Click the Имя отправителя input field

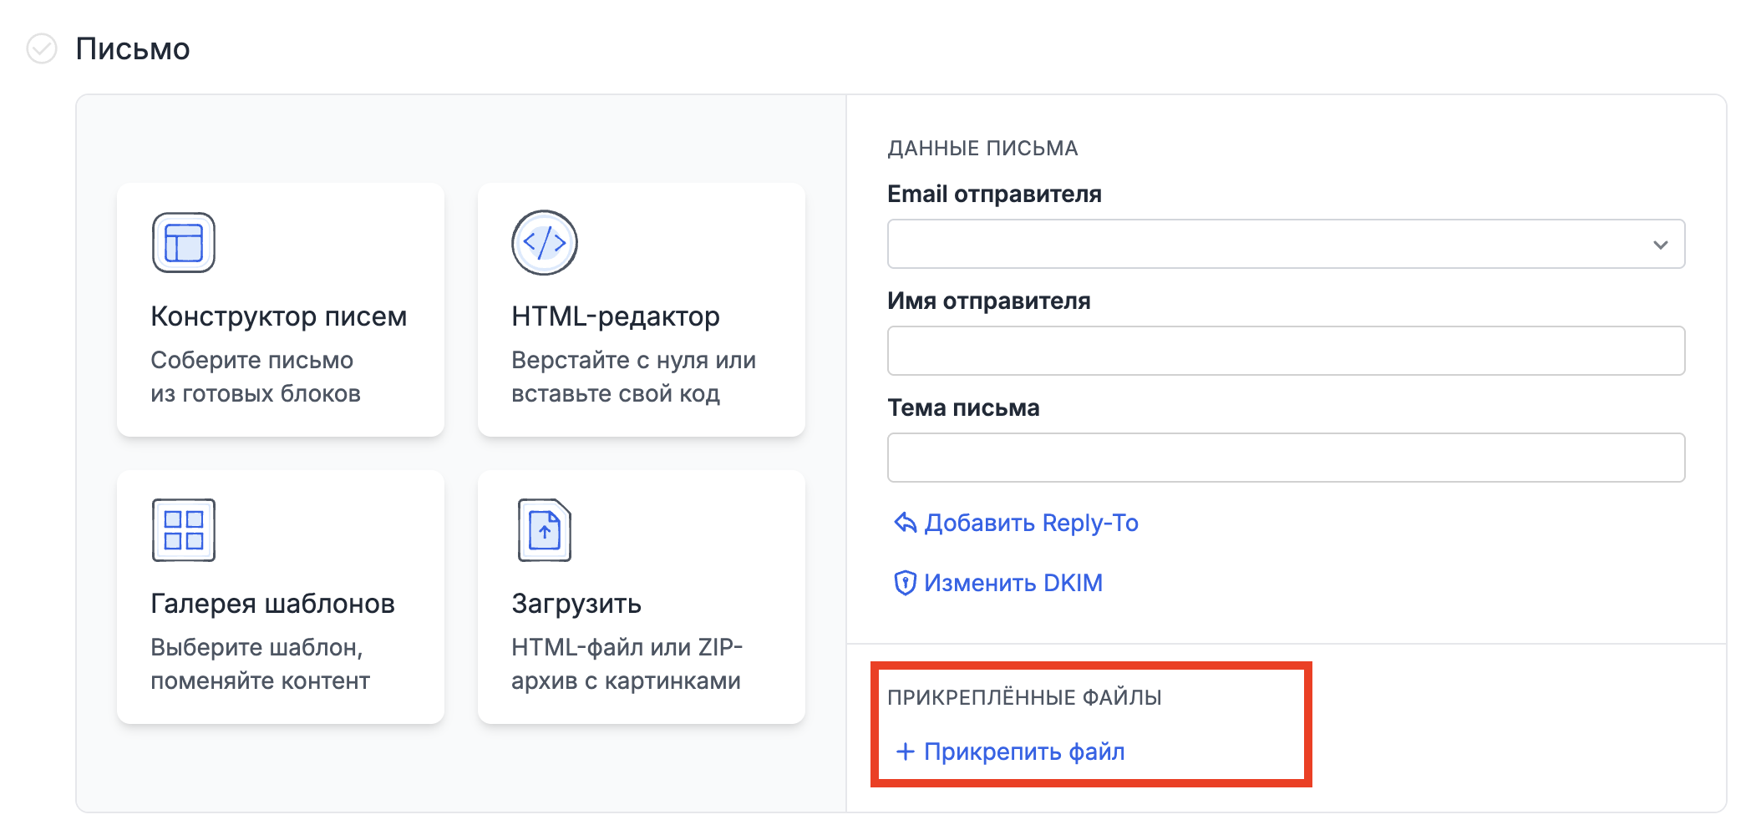click(1286, 351)
